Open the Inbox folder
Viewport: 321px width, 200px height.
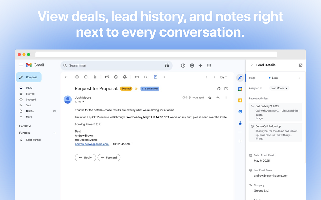[x=29, y=88]
